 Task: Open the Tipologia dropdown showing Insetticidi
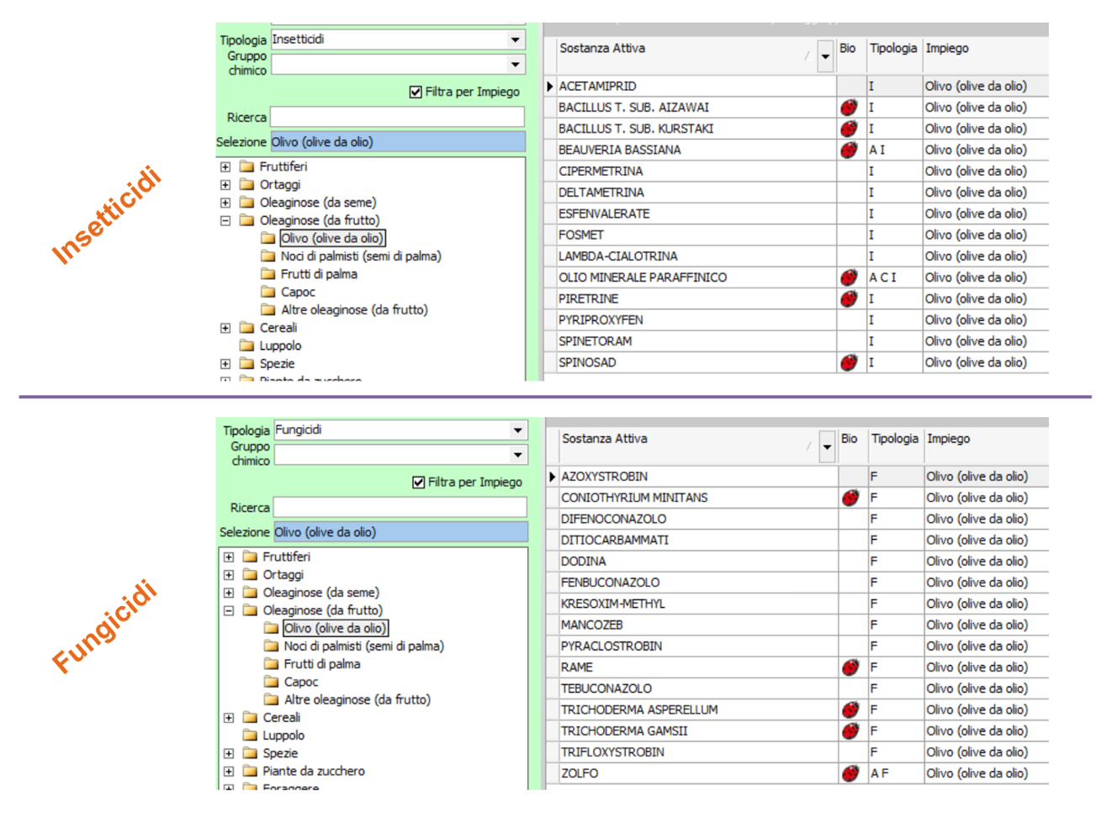pyautogui.click(x=515, y=40)
